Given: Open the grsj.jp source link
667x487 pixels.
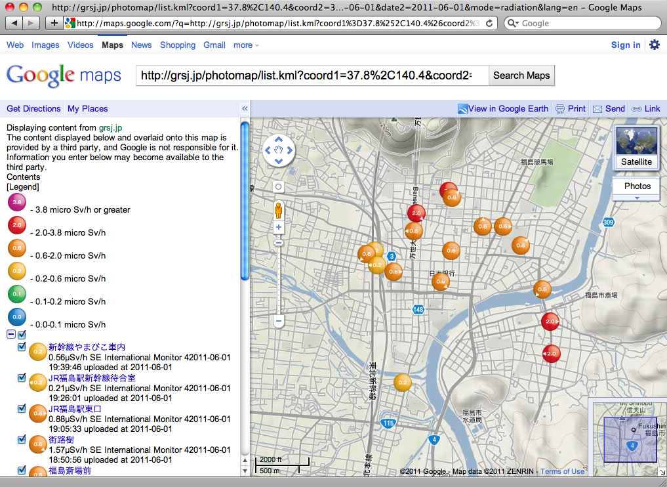Looking at the screenshot, I should pos(110,127).
